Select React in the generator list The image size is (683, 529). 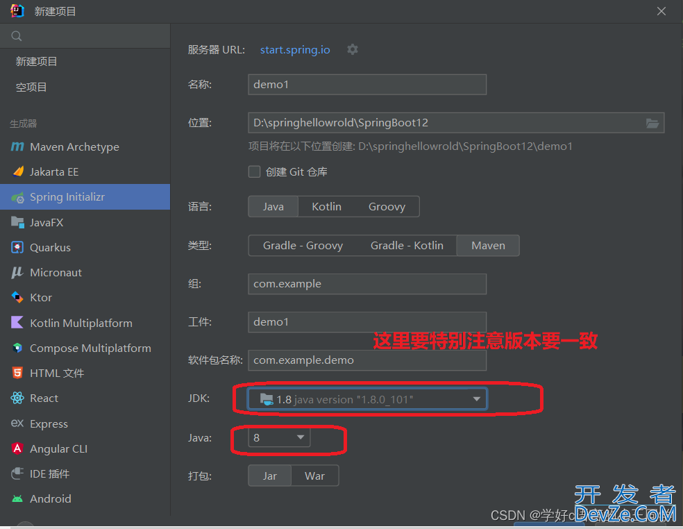[x=85, y=398]
